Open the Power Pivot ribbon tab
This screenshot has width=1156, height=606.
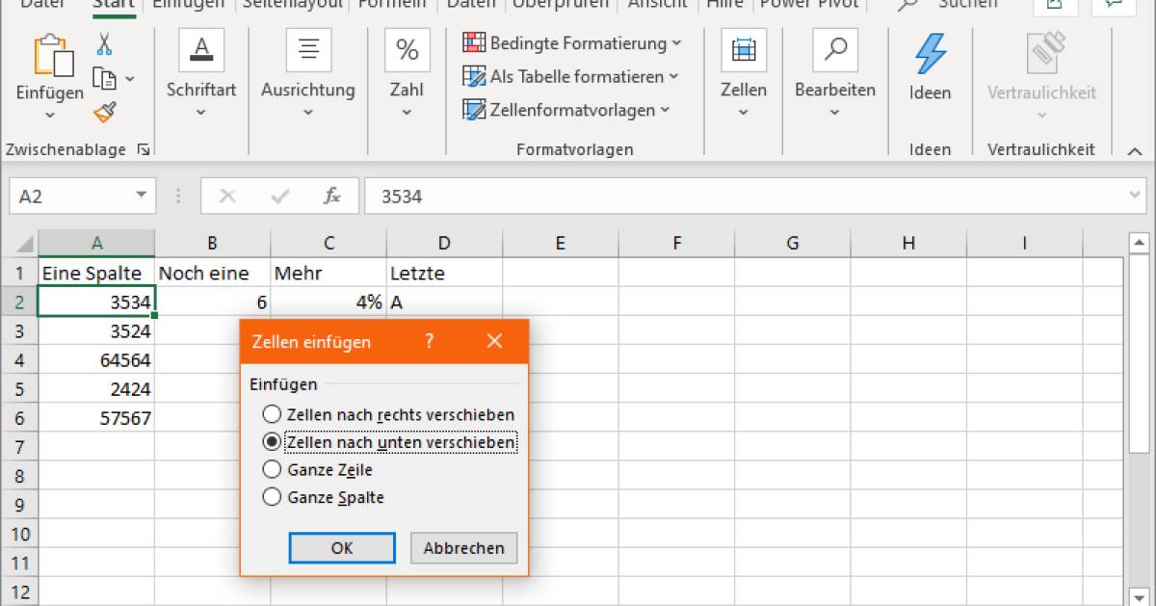811,4
